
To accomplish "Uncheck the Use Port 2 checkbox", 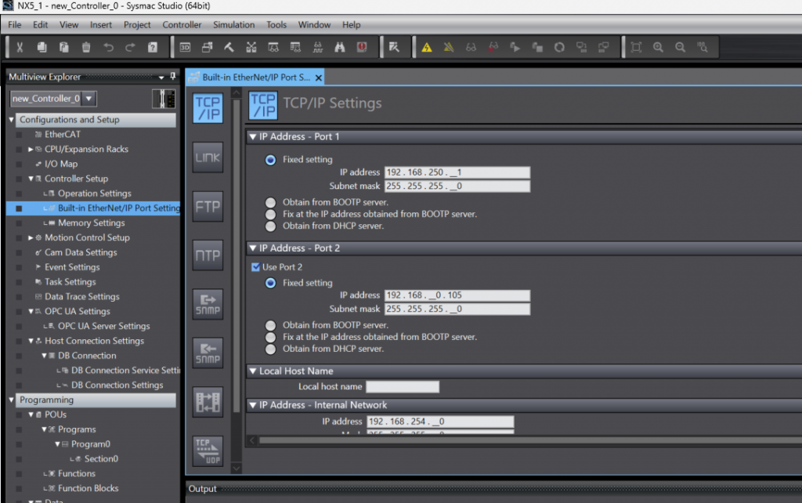I will pos(255,267).
